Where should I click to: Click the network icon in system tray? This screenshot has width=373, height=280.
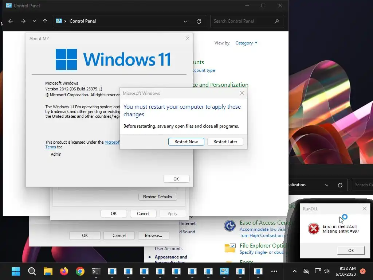click(x=318, y=271)
